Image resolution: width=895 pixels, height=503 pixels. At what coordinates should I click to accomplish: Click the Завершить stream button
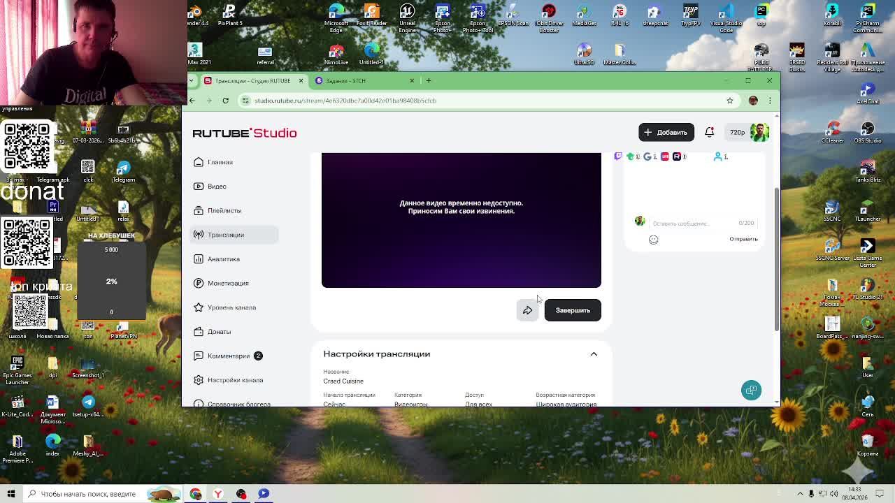(573, 310)
